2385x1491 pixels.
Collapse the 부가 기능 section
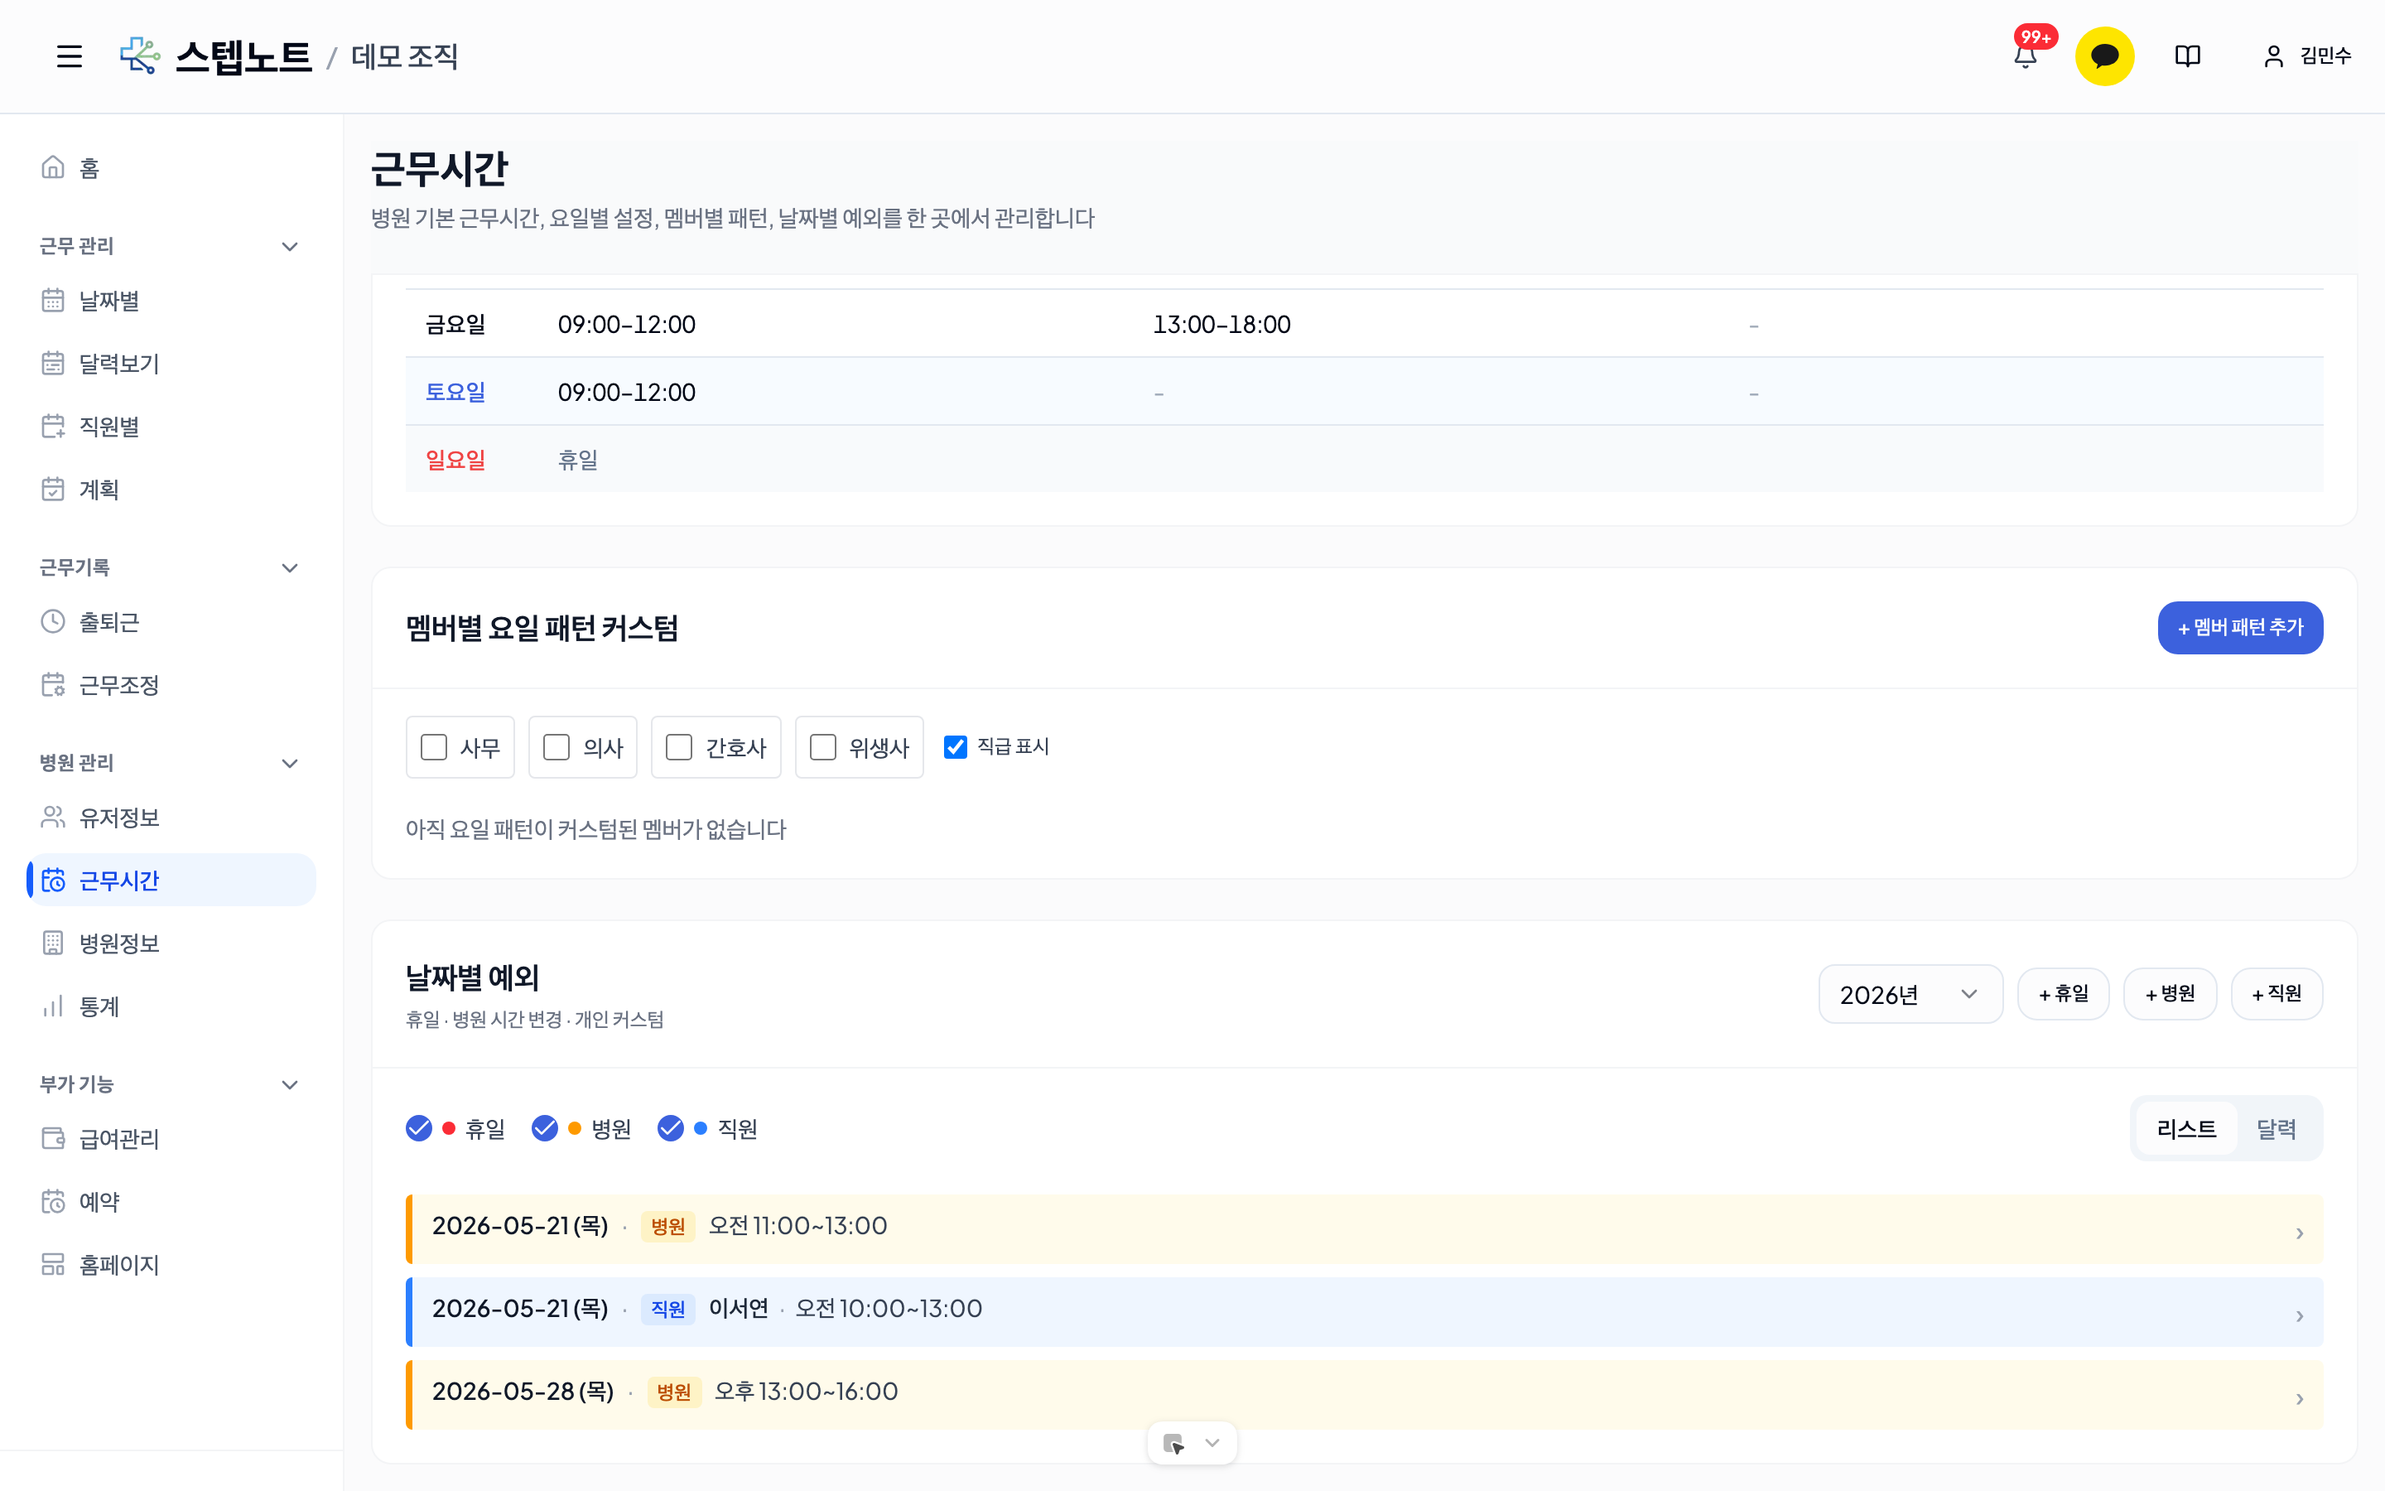pos(290,1085)
